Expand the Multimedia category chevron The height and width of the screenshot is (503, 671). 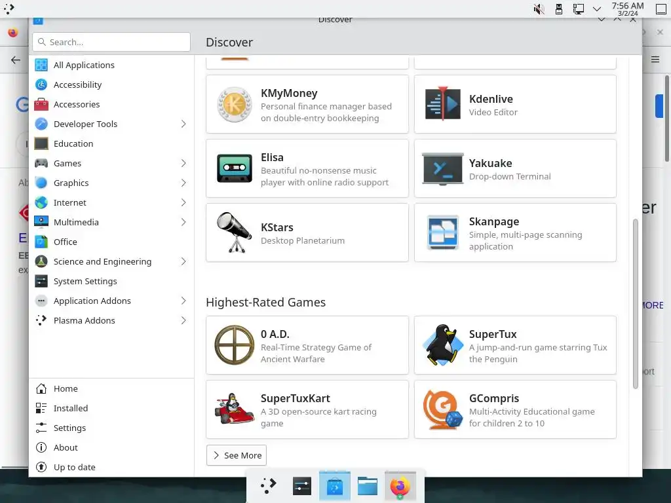pyautogui.click(x=183, y=223)
